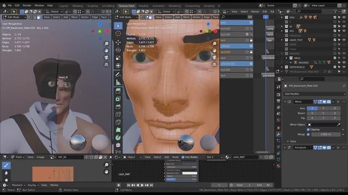Screen dimensions: 348x195
Task: Activate the Transform tool in center viewport
Action: point(118,66)
